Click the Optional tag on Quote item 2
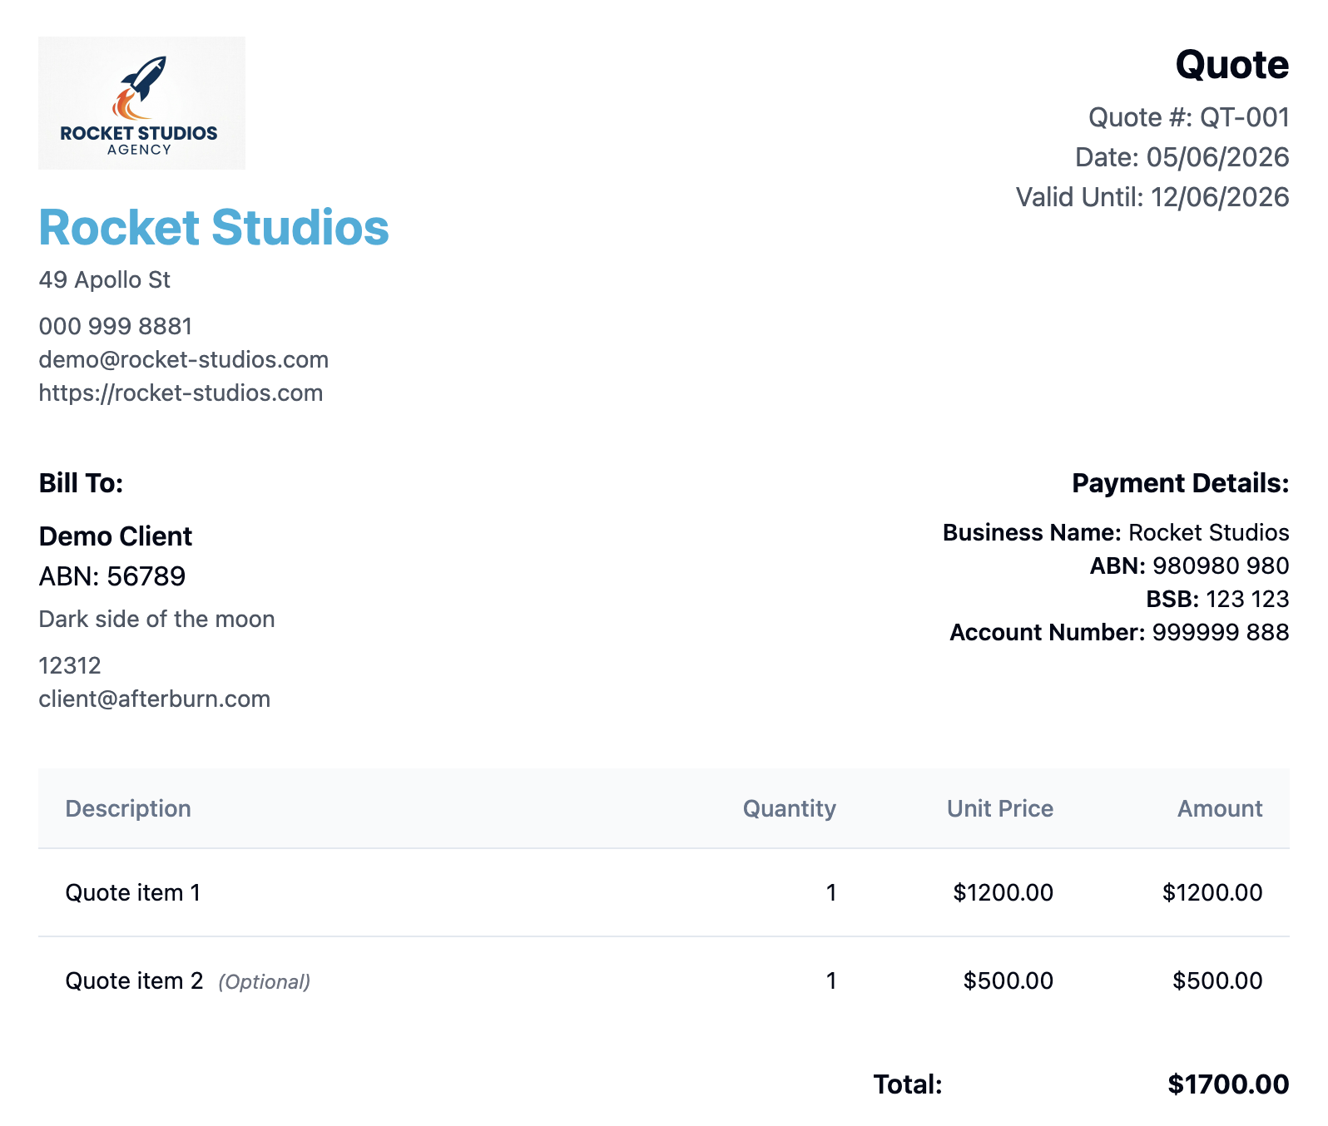Screen dimensions: 1328x1126 (x=265, y=982)
